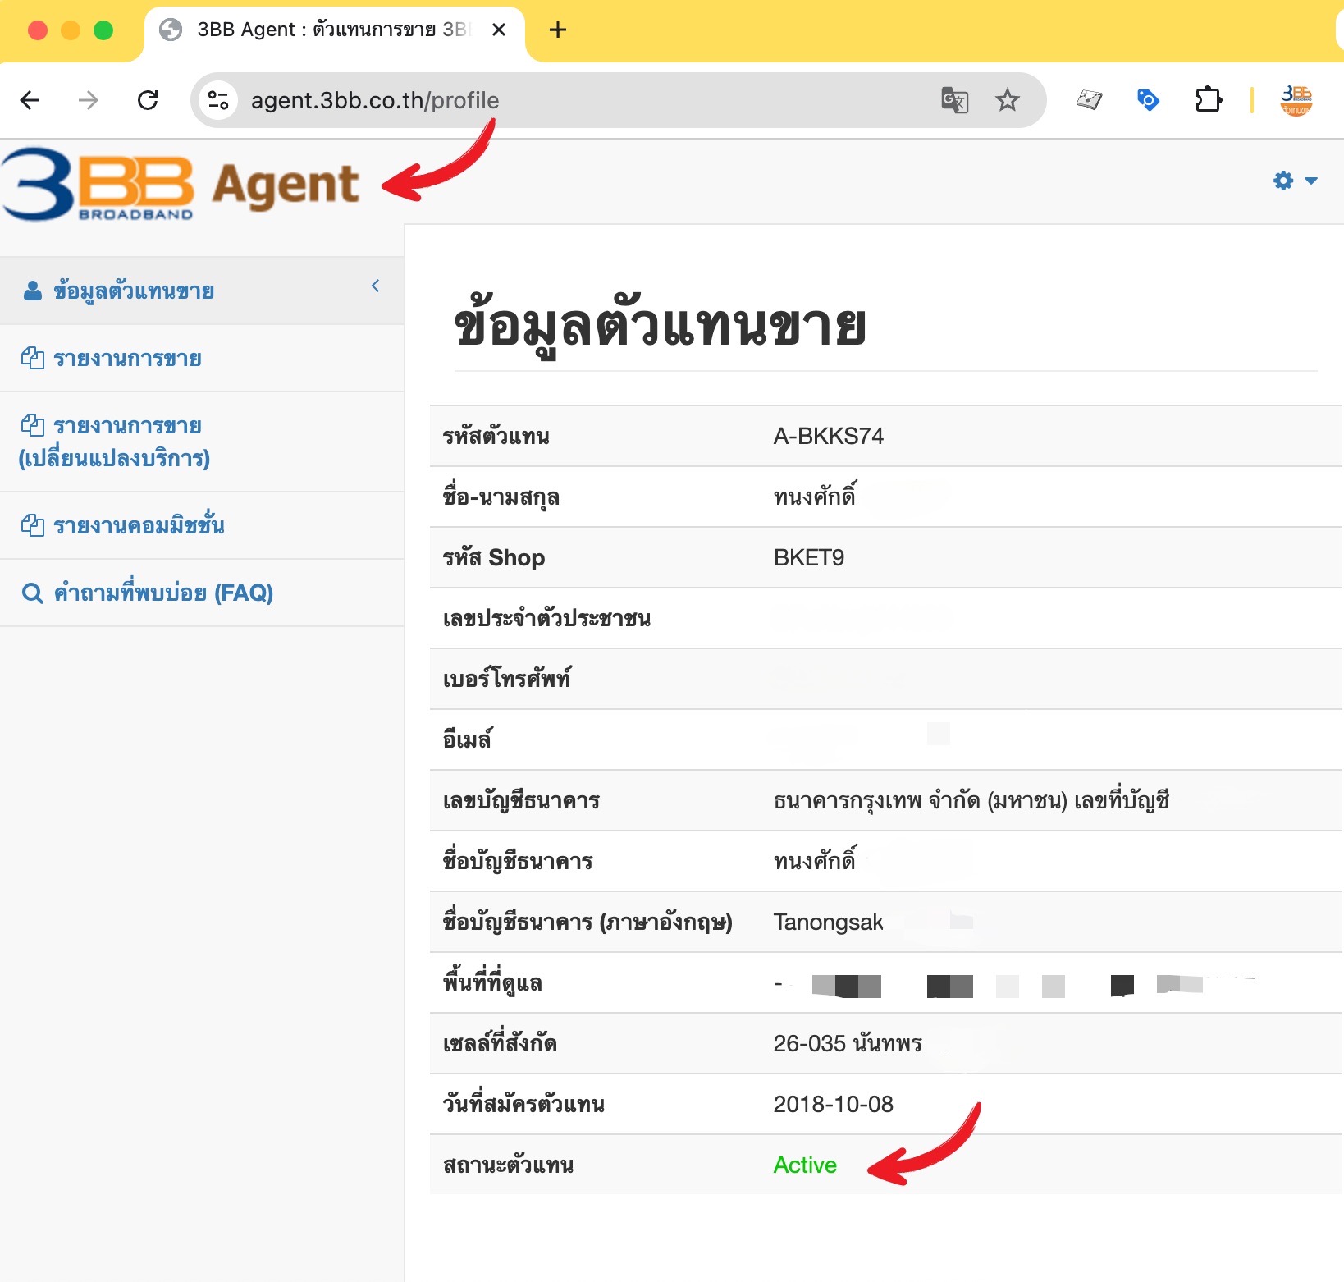Open the Extensions puzzle-piece icon
This screenshot has height=1282, width=1344.
[1208, 100]
